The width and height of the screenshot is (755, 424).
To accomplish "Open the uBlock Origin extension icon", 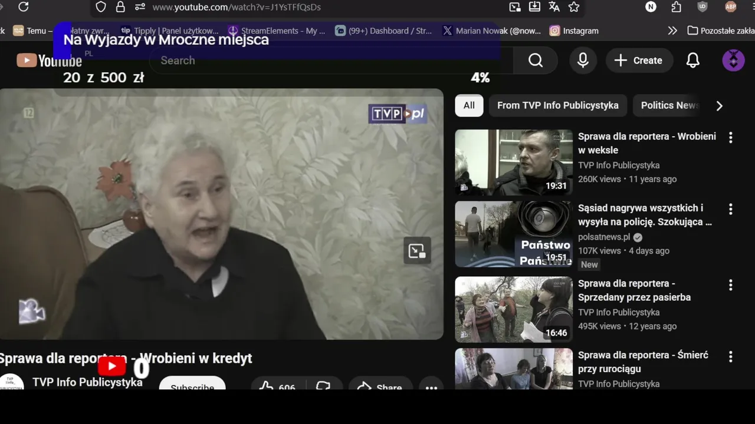I will point(703,7).
